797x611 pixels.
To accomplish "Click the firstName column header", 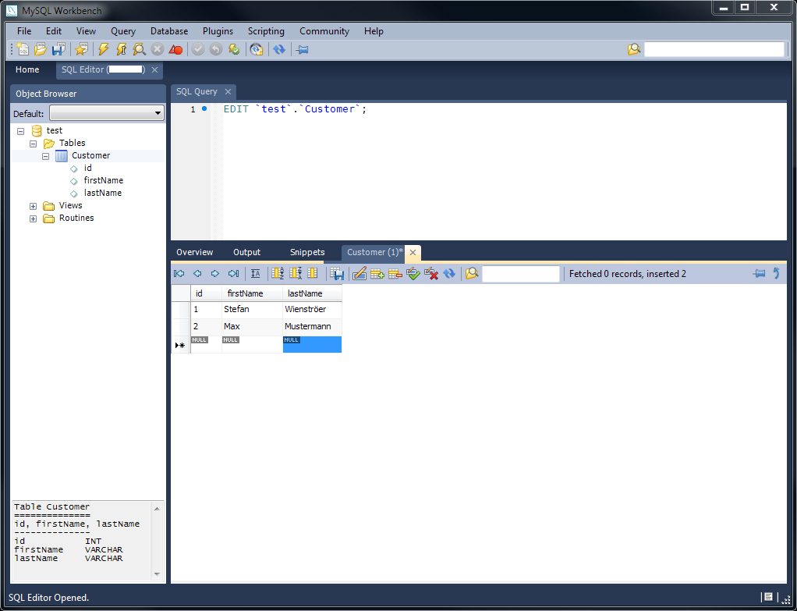I will (x=252, y=293).
